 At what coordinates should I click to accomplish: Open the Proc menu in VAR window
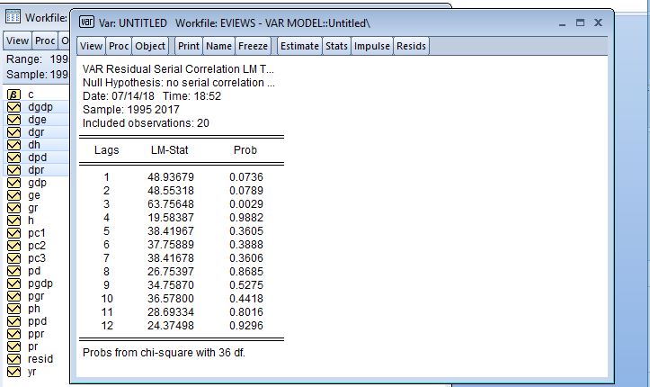(x=119, y=46)
